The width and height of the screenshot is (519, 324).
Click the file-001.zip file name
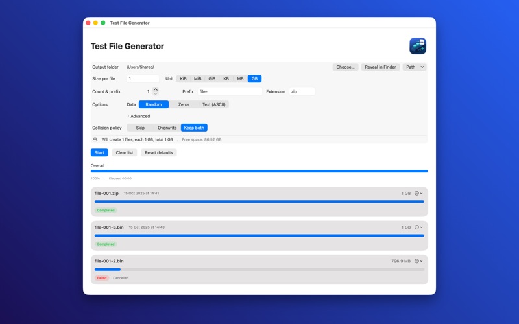[x=106, y=193]
